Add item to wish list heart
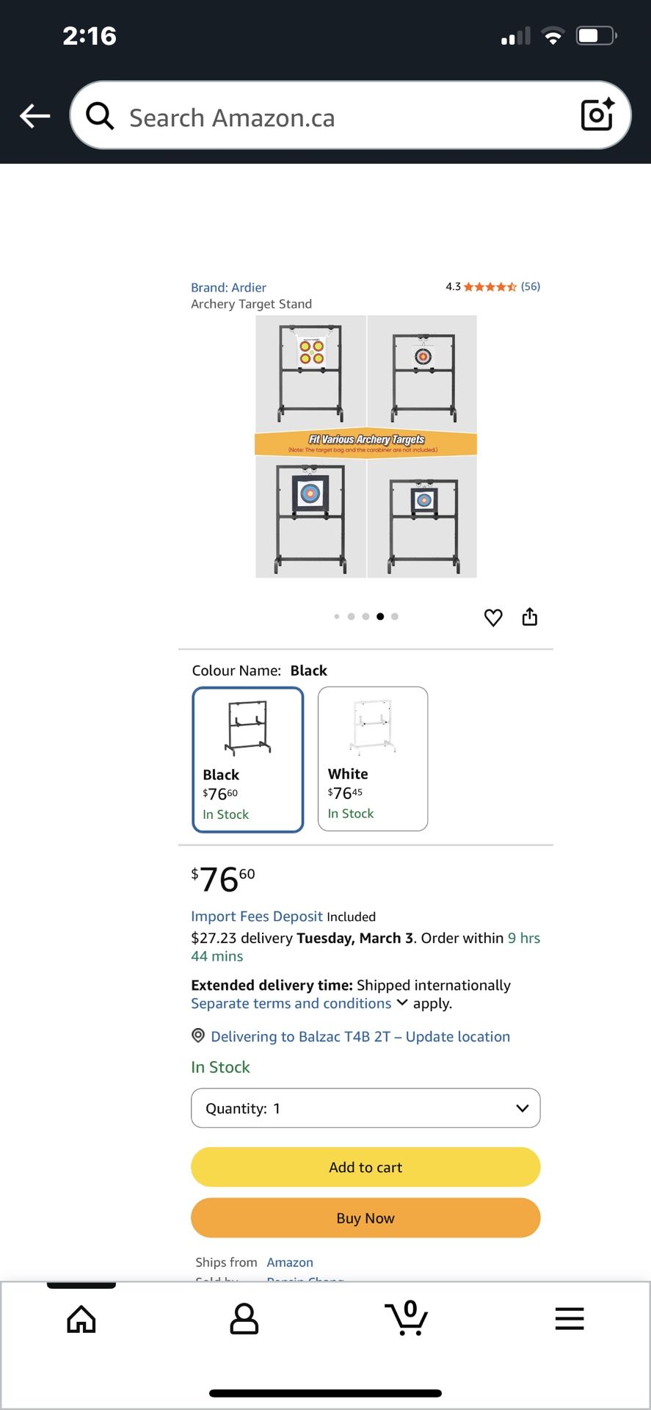The width and height of the screenshot is (651, 1410). pyautogui.click(x=493, y=618)
